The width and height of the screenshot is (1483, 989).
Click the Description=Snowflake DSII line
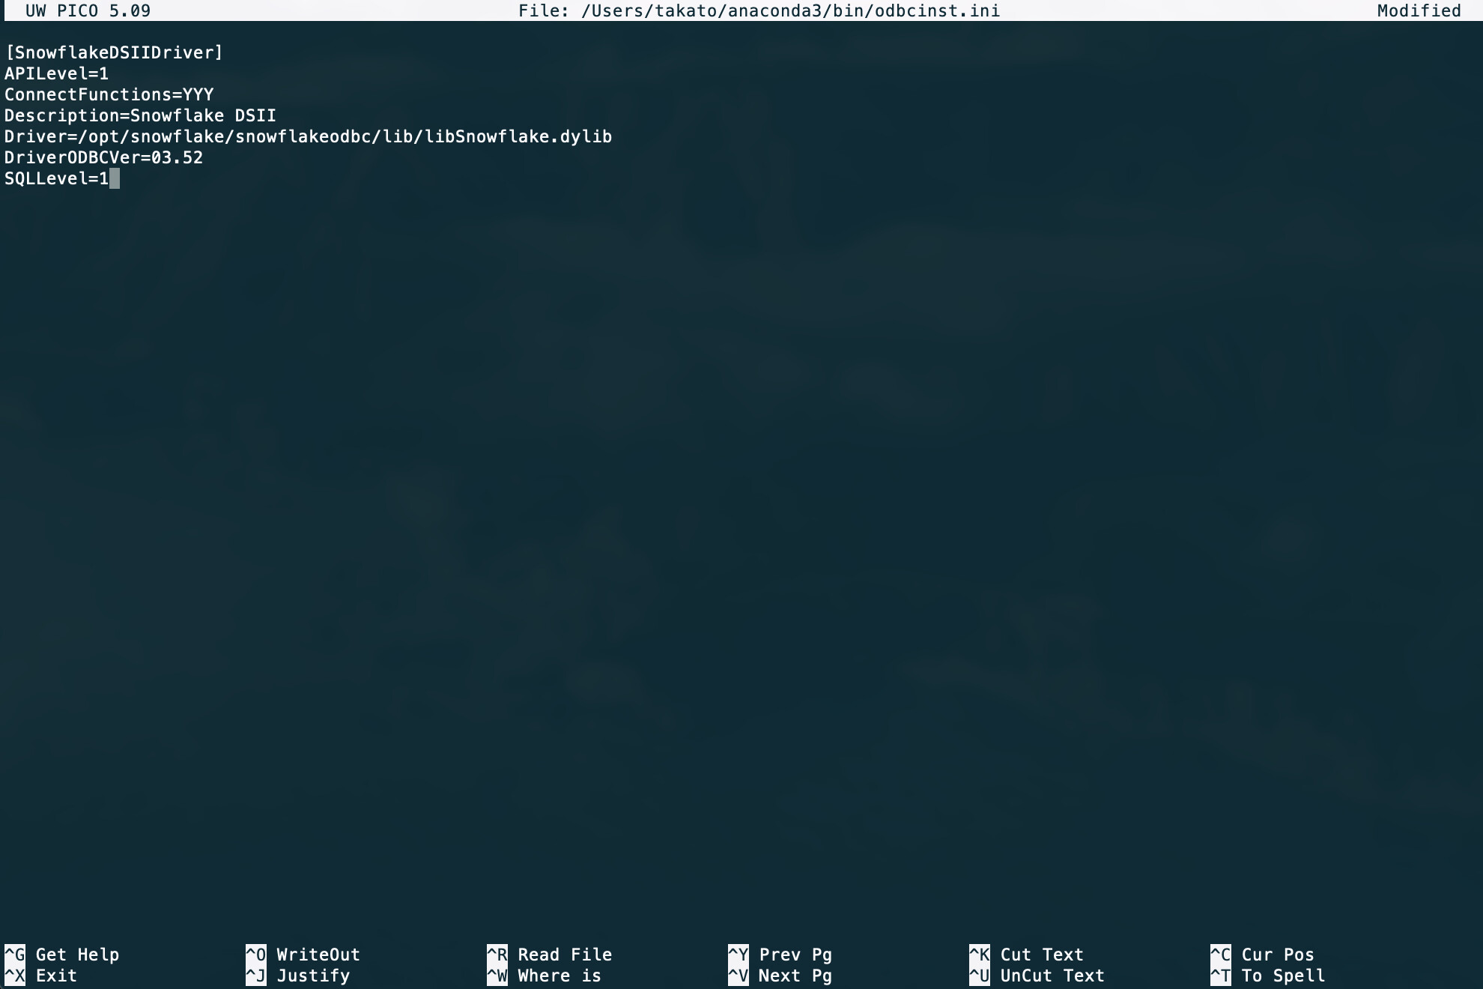click(x=141, y=115)
